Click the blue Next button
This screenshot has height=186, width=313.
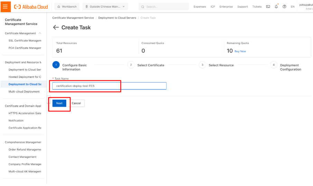59,103
